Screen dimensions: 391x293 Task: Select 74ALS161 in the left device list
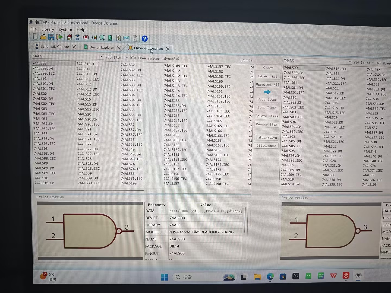(215, 91)
